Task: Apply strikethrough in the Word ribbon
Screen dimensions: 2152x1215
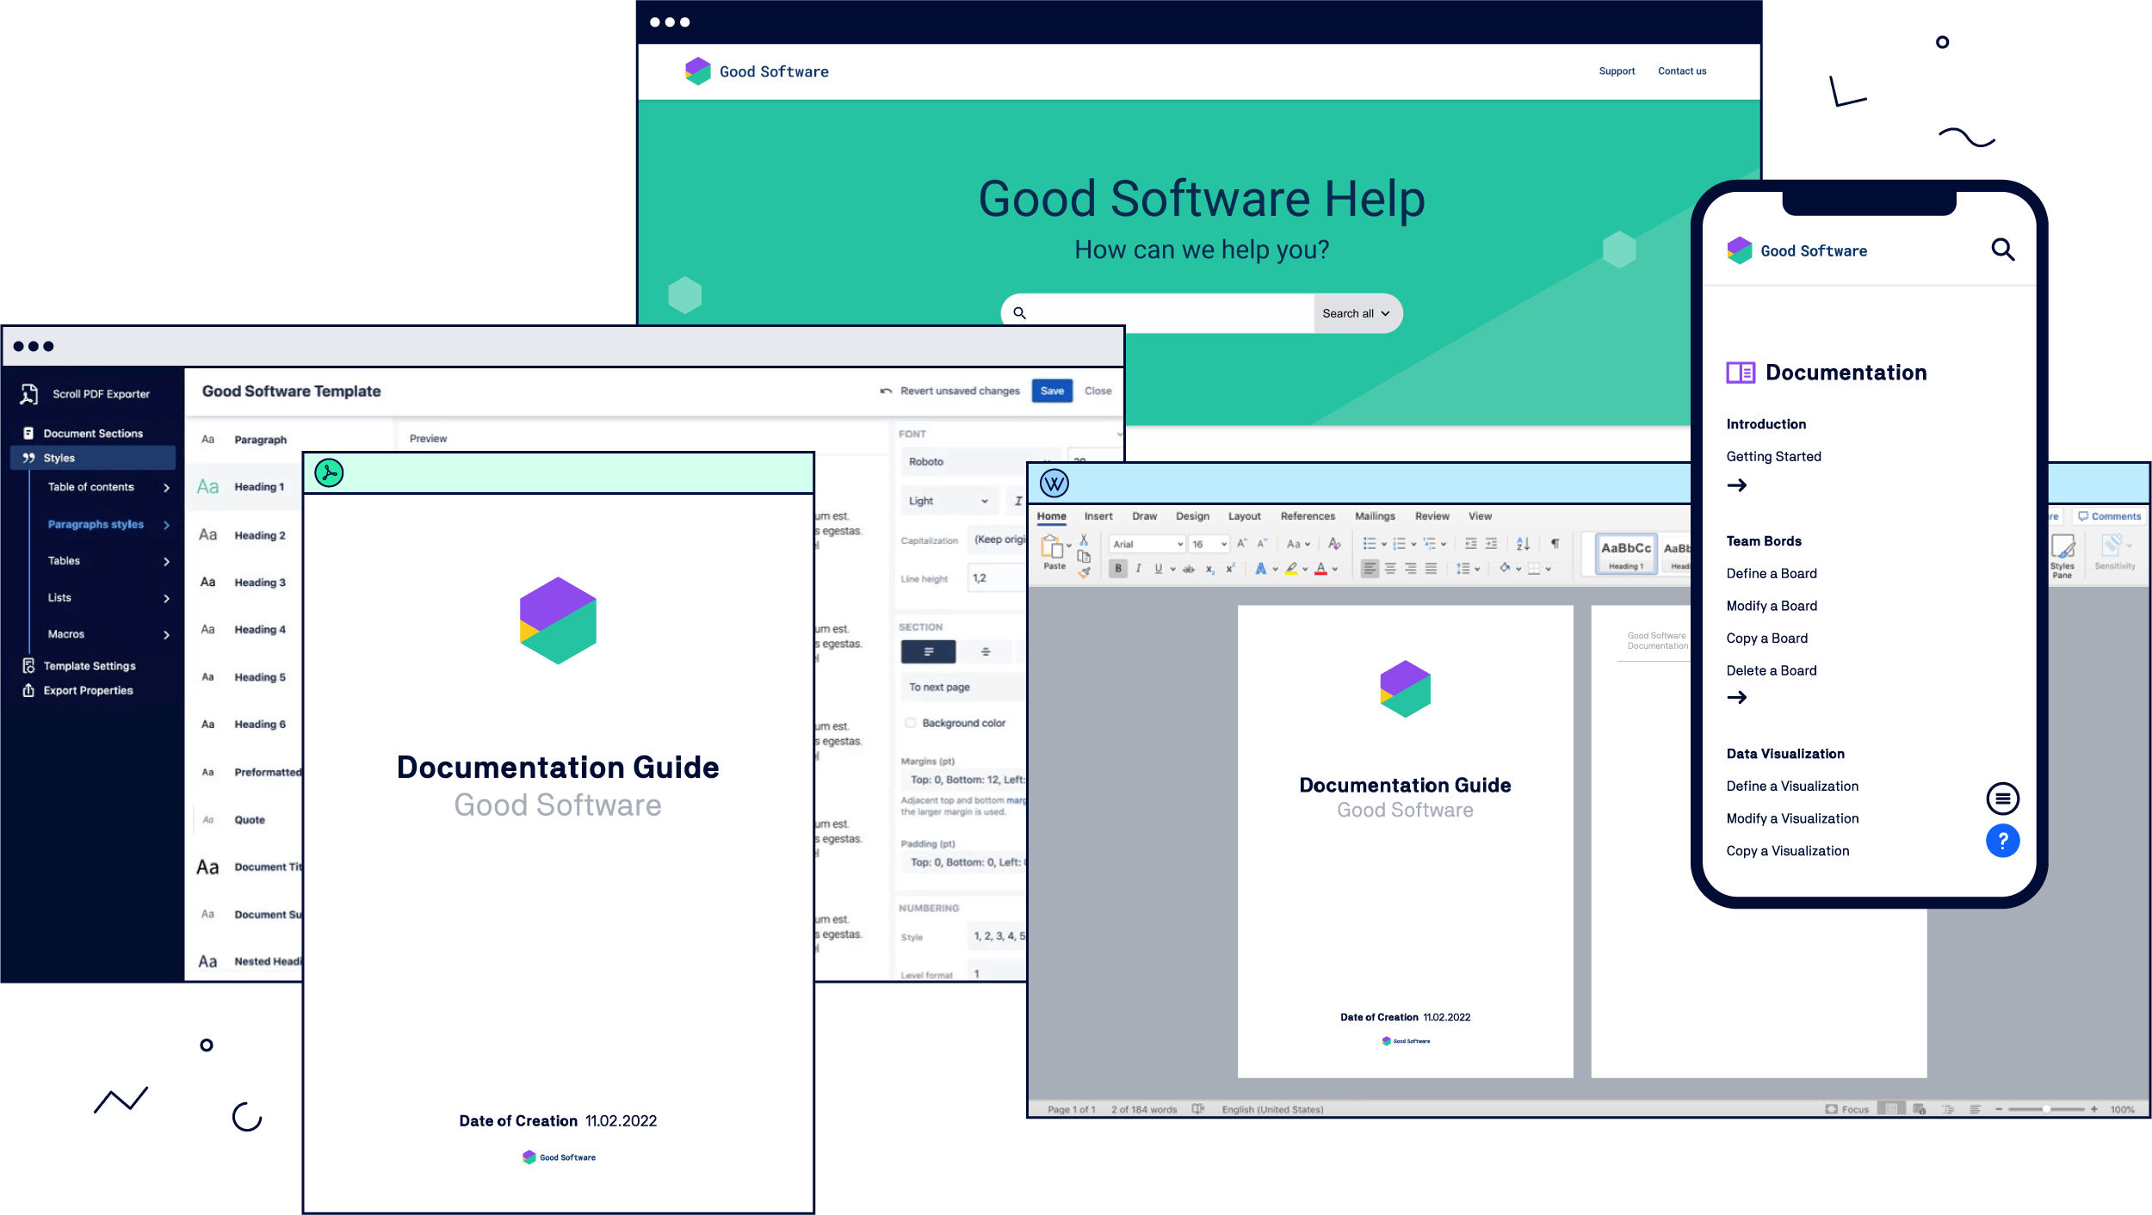Action: [x=1189, y=569]
